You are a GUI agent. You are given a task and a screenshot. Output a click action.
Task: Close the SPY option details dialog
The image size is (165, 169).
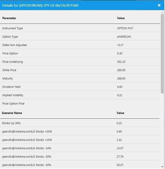click(159, 5)
